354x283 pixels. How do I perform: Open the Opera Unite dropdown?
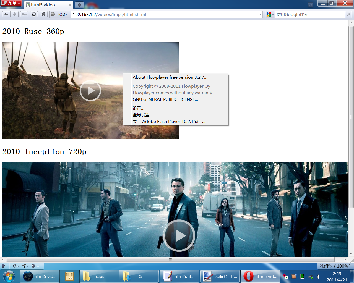(x=25, y=266)
